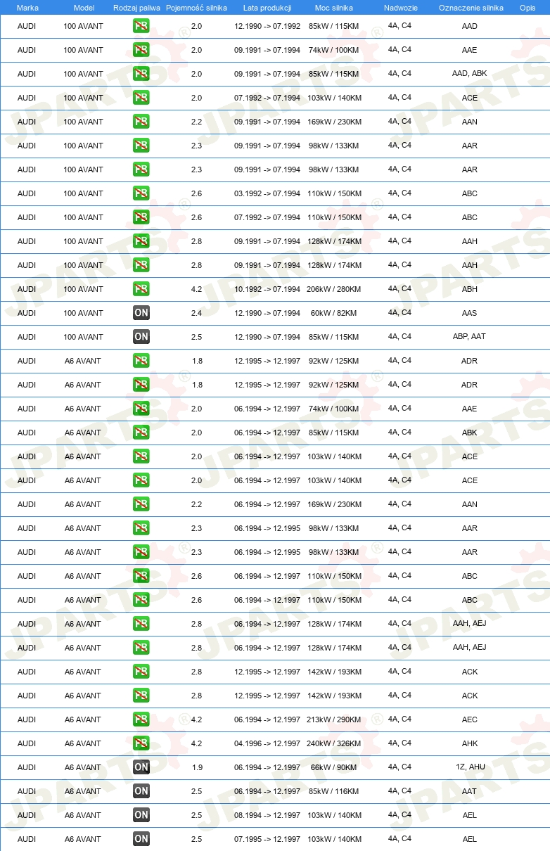Click engine capacity 1.9 in 1Z, AHU row

tap(196, 767)
